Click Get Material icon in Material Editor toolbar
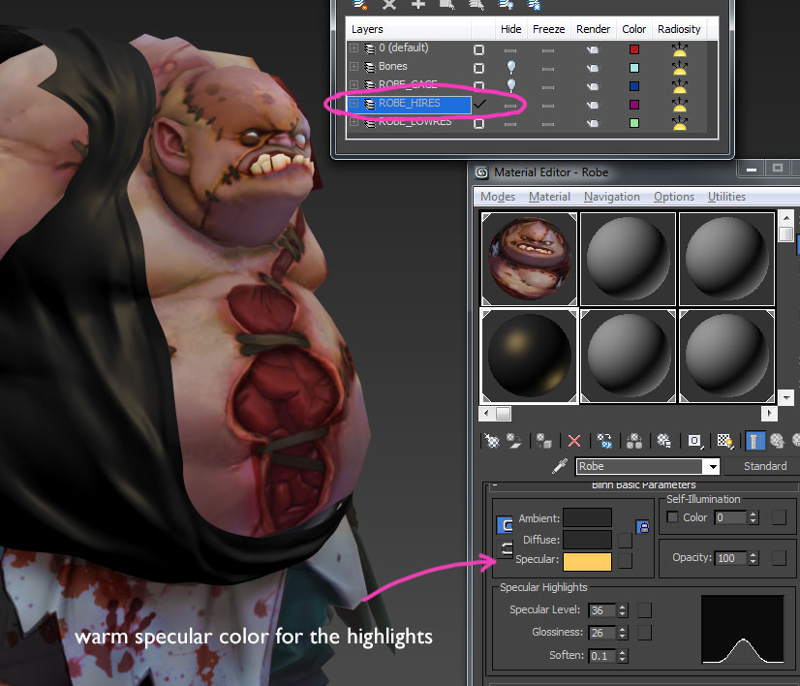 pyautogui.click(x=491, y=441)
